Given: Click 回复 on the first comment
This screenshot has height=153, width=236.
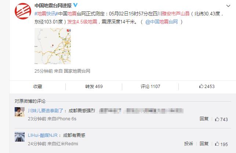Looking at the screenshot, I should coord(204,119).
